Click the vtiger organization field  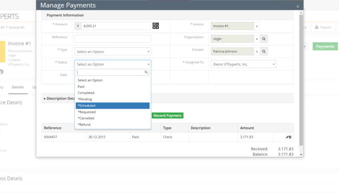pos(232,39)
